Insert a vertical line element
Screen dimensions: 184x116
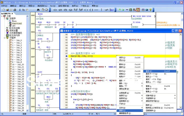click(x=101, y=10)
